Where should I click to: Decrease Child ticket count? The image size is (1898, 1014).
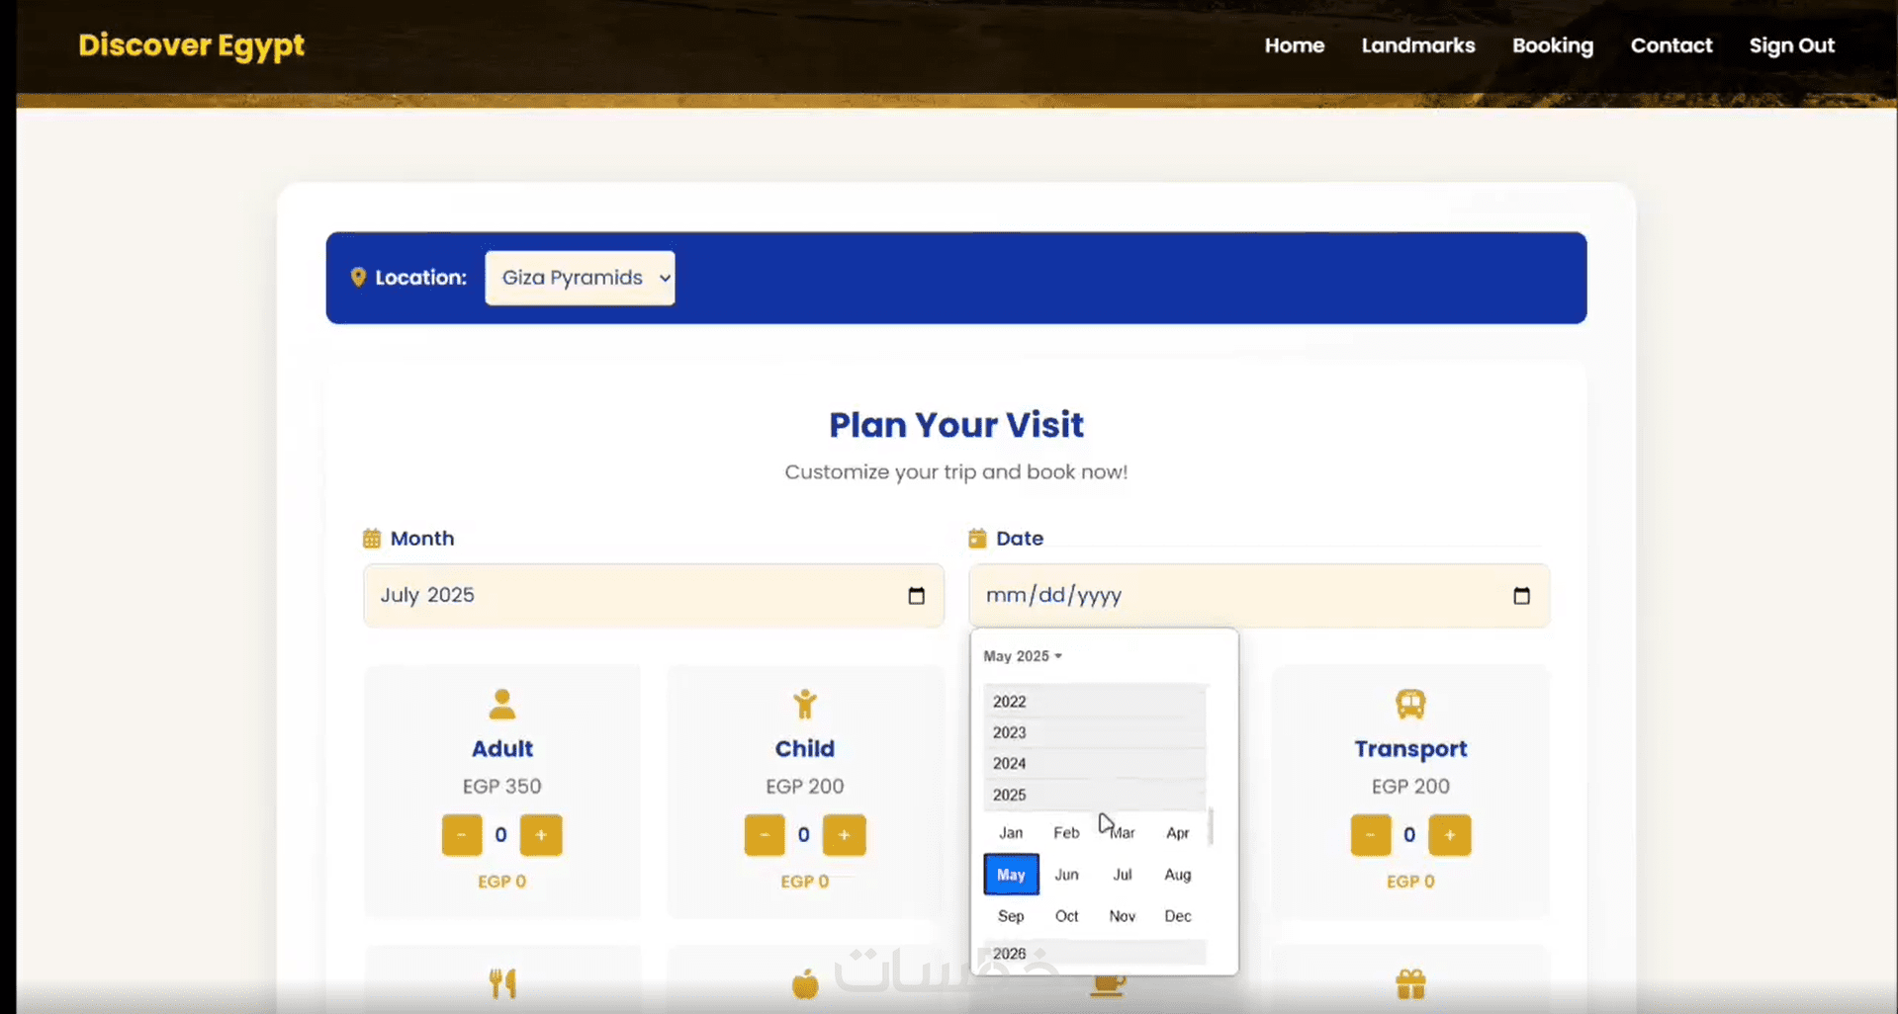pyautogui.click(x=765, y=835)
